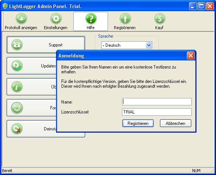This screenshot has height=175, width=216.
Task: Click the Name: label
Action: pyautogui.click(x=67, y=102)
